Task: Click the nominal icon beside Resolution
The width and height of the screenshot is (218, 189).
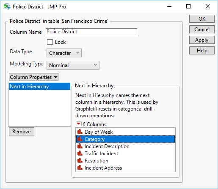Action: (80, 160)
